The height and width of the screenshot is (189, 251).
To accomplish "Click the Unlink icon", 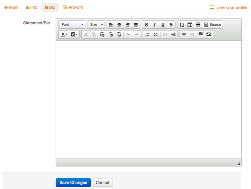I will [x=192, y=34].
